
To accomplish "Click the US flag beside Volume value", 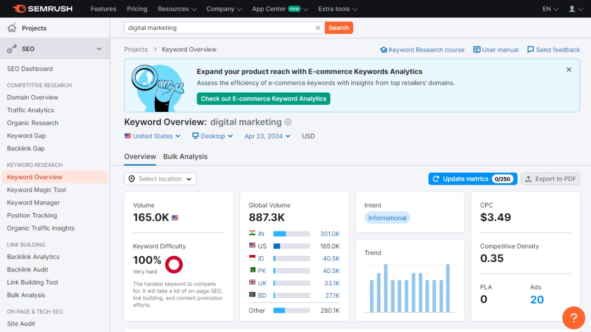I will (175, 217).
